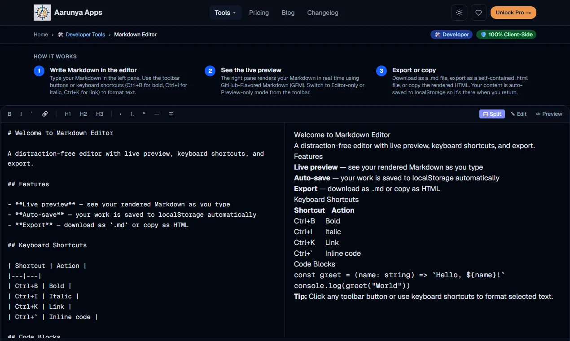Insert a bulleted list item
This screenshot has width=570, height=341.
pyautogui.click(x=121, y=114)
